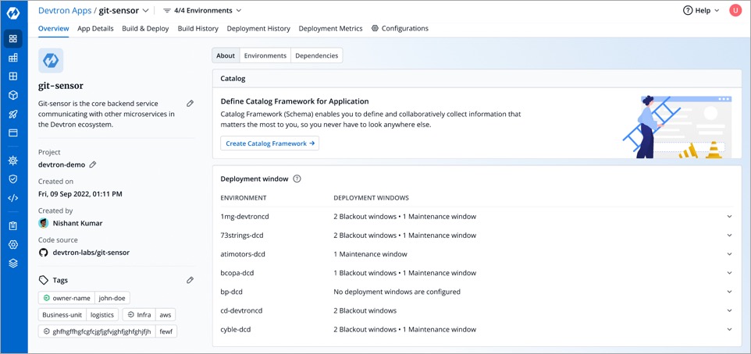The image size is (751, 354).
Task: Click the created date Fri, 09 Sep 2022
Action: (80, 193)
